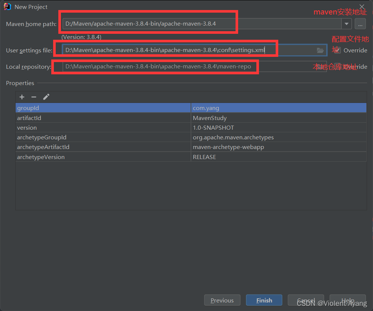Expand the Maven home path dropdown
The image size is (373, 311).
[x=347, y=24]
